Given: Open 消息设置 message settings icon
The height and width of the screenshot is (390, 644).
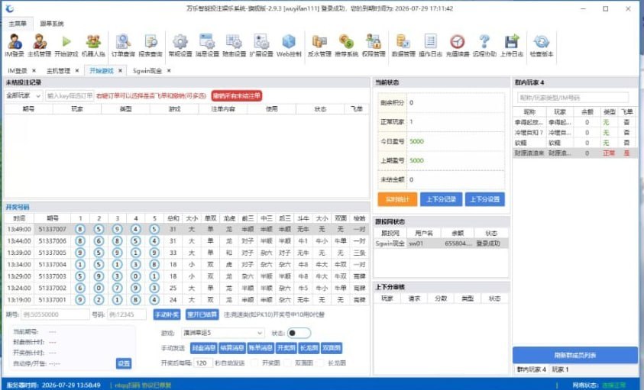Looking at the screenshot, I should pyautogui.click(x=207, y=46).
